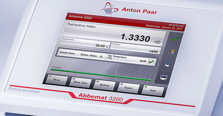Start a measurement with the Start button
This screenshot has width=223, height=116.
coord(153,91)
